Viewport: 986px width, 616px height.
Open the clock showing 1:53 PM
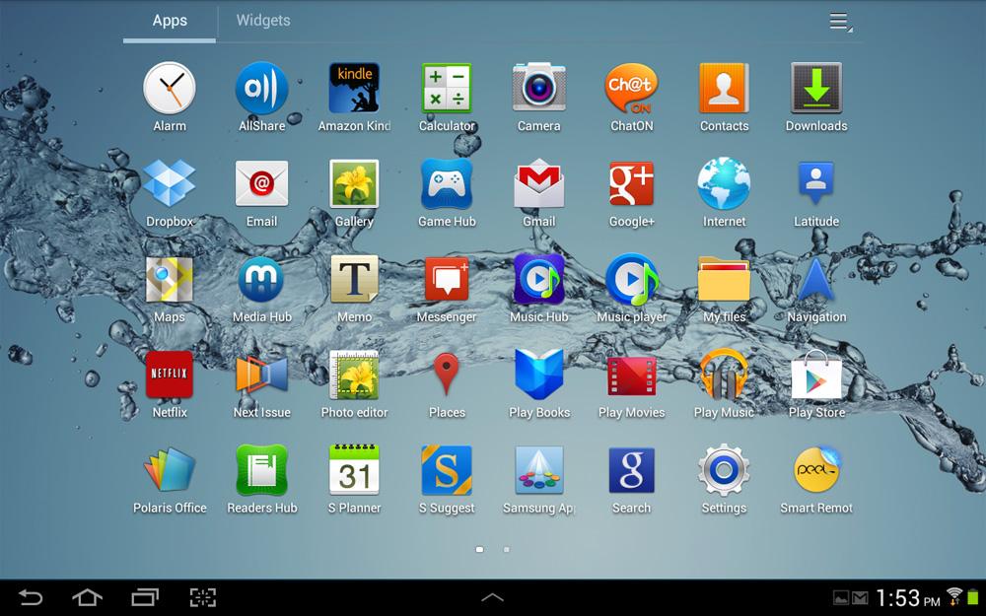[908, 598]
